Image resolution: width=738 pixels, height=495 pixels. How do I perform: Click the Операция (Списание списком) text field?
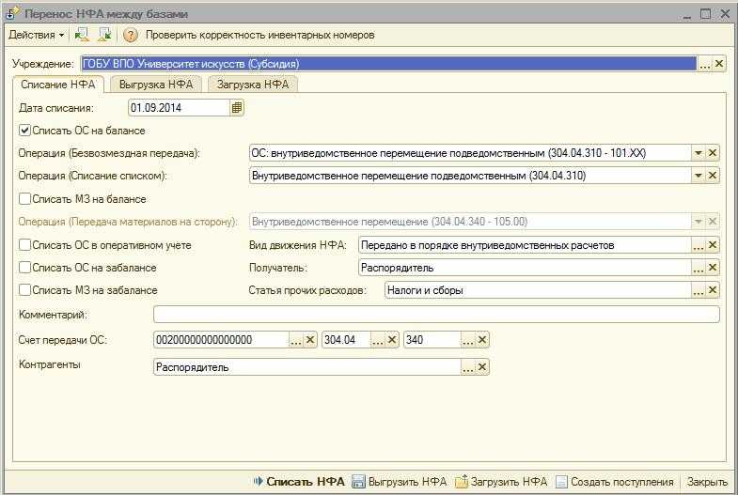click(x=470, y=176)
